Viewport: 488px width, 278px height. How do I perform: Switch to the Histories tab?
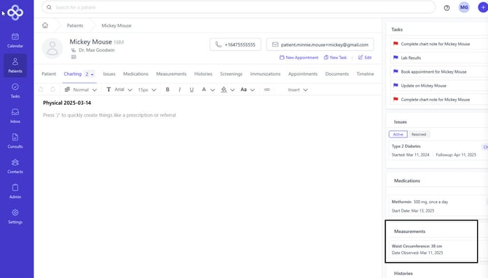click(x=203, y=74)
